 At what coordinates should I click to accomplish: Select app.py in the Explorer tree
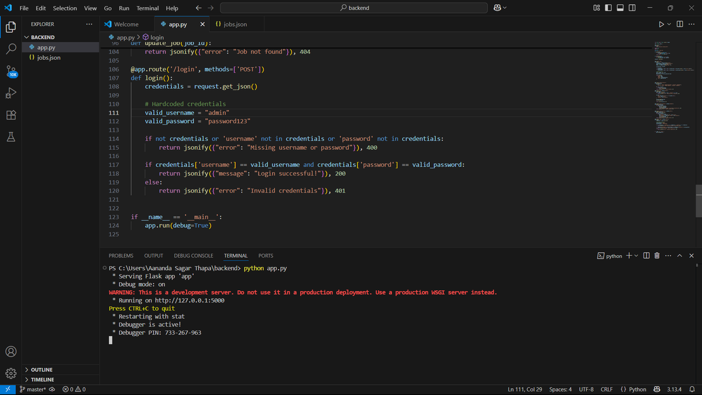click(46, 47)
